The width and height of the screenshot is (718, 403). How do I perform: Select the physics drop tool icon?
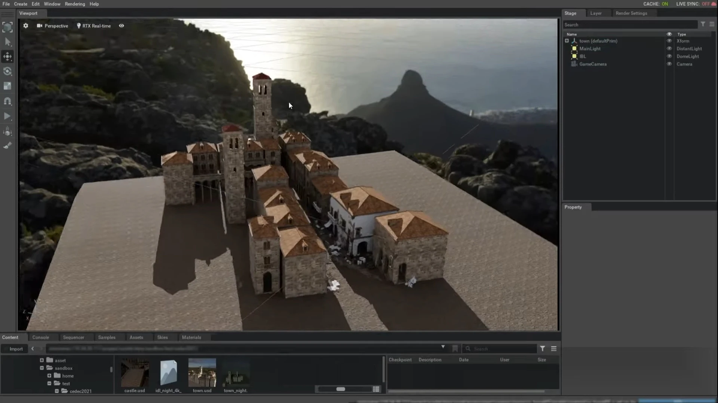7,131
